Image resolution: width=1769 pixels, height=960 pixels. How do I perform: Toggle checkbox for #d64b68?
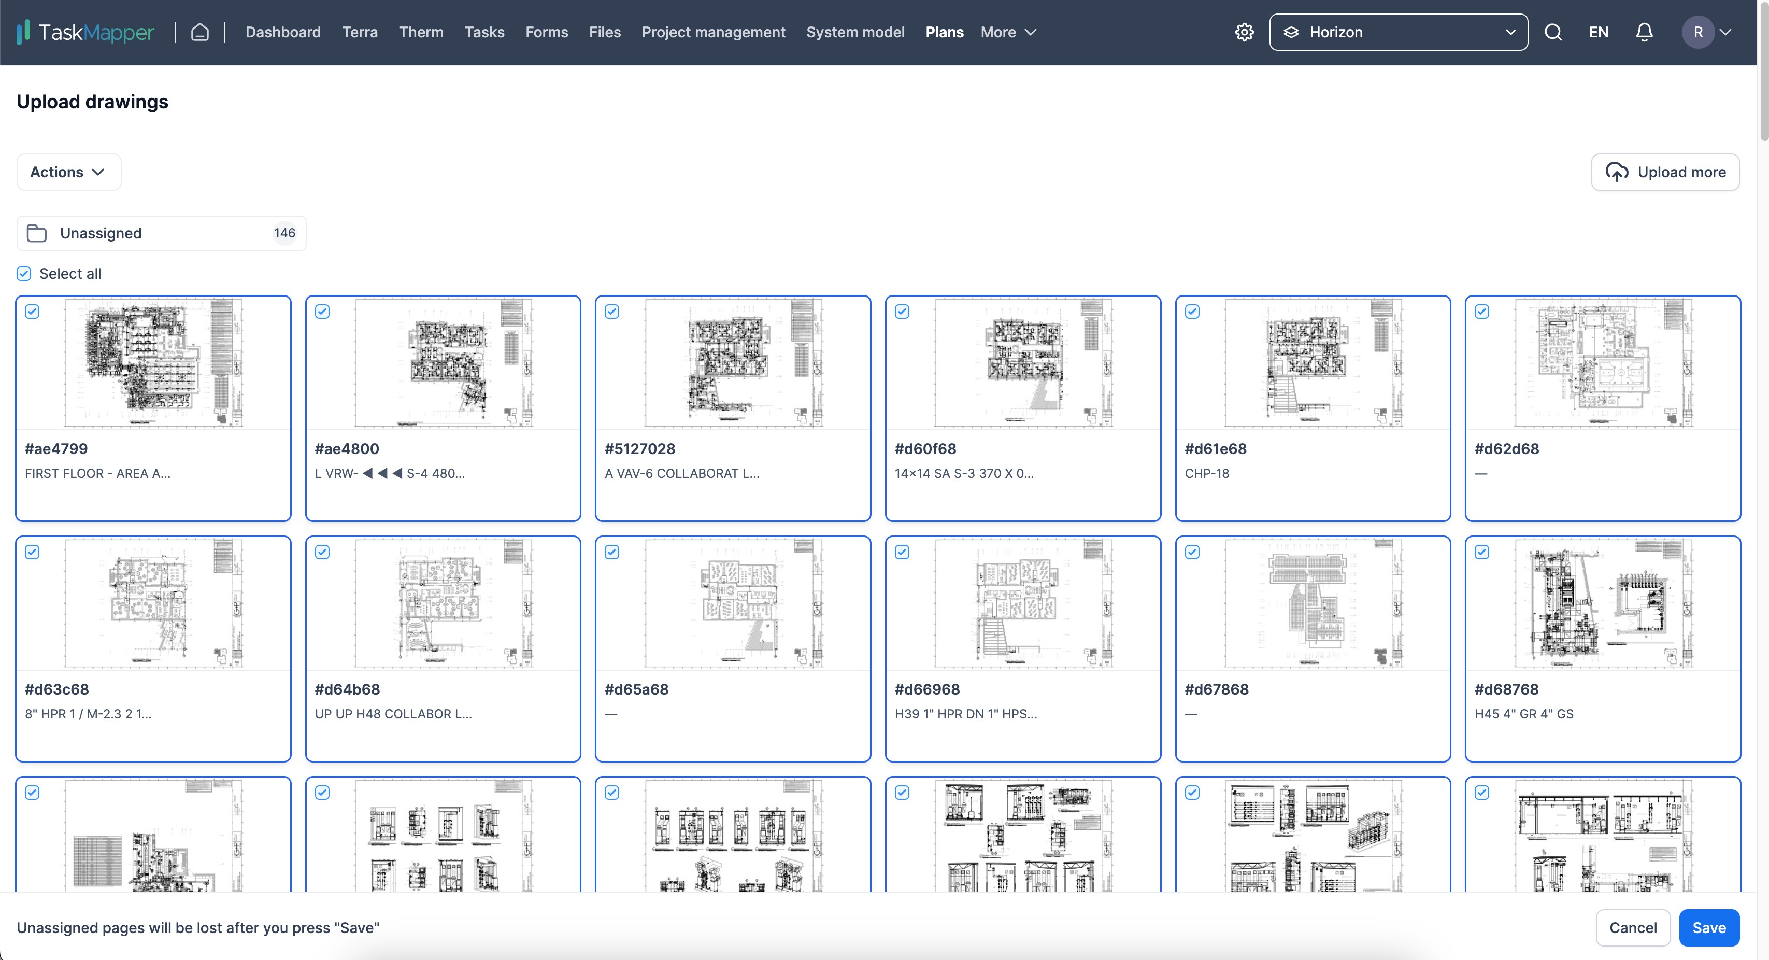(322, 553)
